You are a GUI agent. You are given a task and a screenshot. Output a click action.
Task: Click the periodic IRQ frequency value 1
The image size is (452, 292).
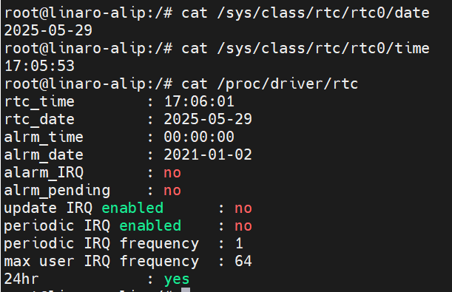click(x=239, y=243)
